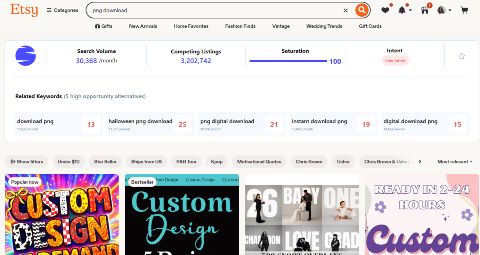Click the Bestseller badge

pyautogui.click(x=142, y=182)
